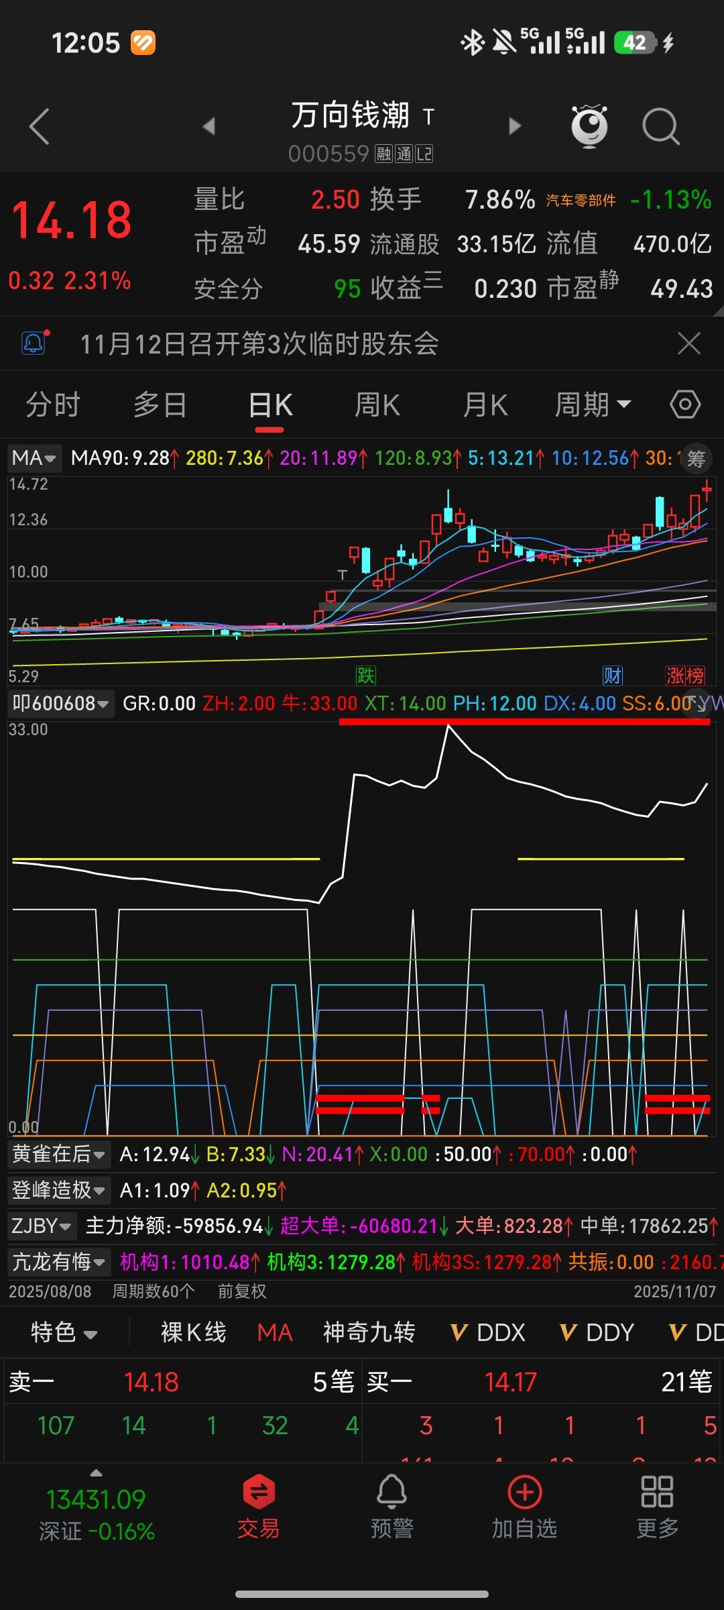Image resolution: width=724 pixels, height=1610 pixels.
Task: Switch to 分时 intraday tab
Action: (53, 405)
